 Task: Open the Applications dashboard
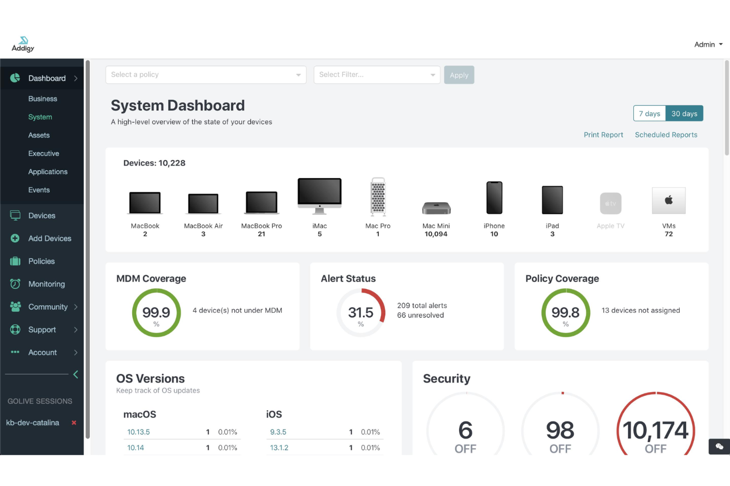[x=48, y=171]
